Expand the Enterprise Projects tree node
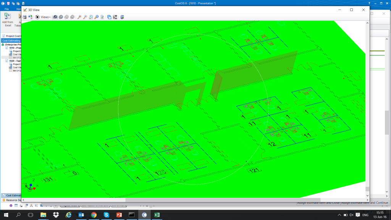The width and height of the screenshot is (391, 220). coord(3,45)
